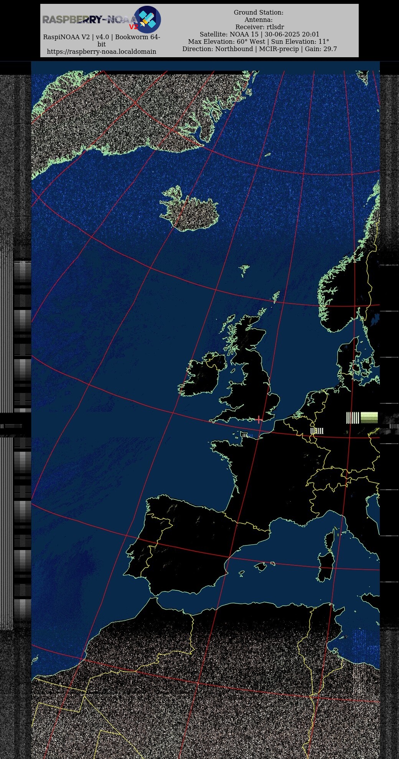This screenshot has width=399, height=759.
Task: Click the 'Max Elevation: 60° West | Sun Elevation: 11°' line
Action: (x=259, y=41)
